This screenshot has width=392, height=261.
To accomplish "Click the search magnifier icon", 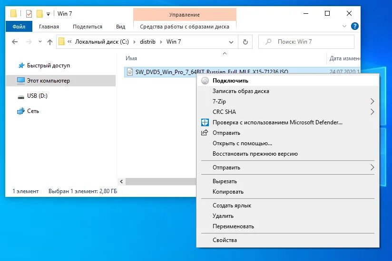I will point(268,42).
